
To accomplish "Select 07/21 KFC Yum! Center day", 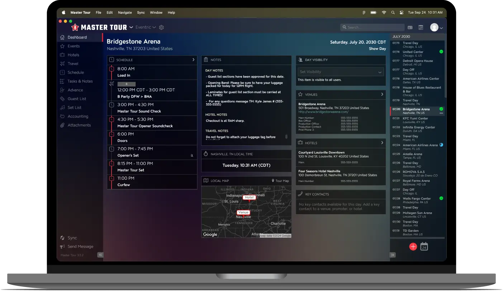I will coord(417,120).
